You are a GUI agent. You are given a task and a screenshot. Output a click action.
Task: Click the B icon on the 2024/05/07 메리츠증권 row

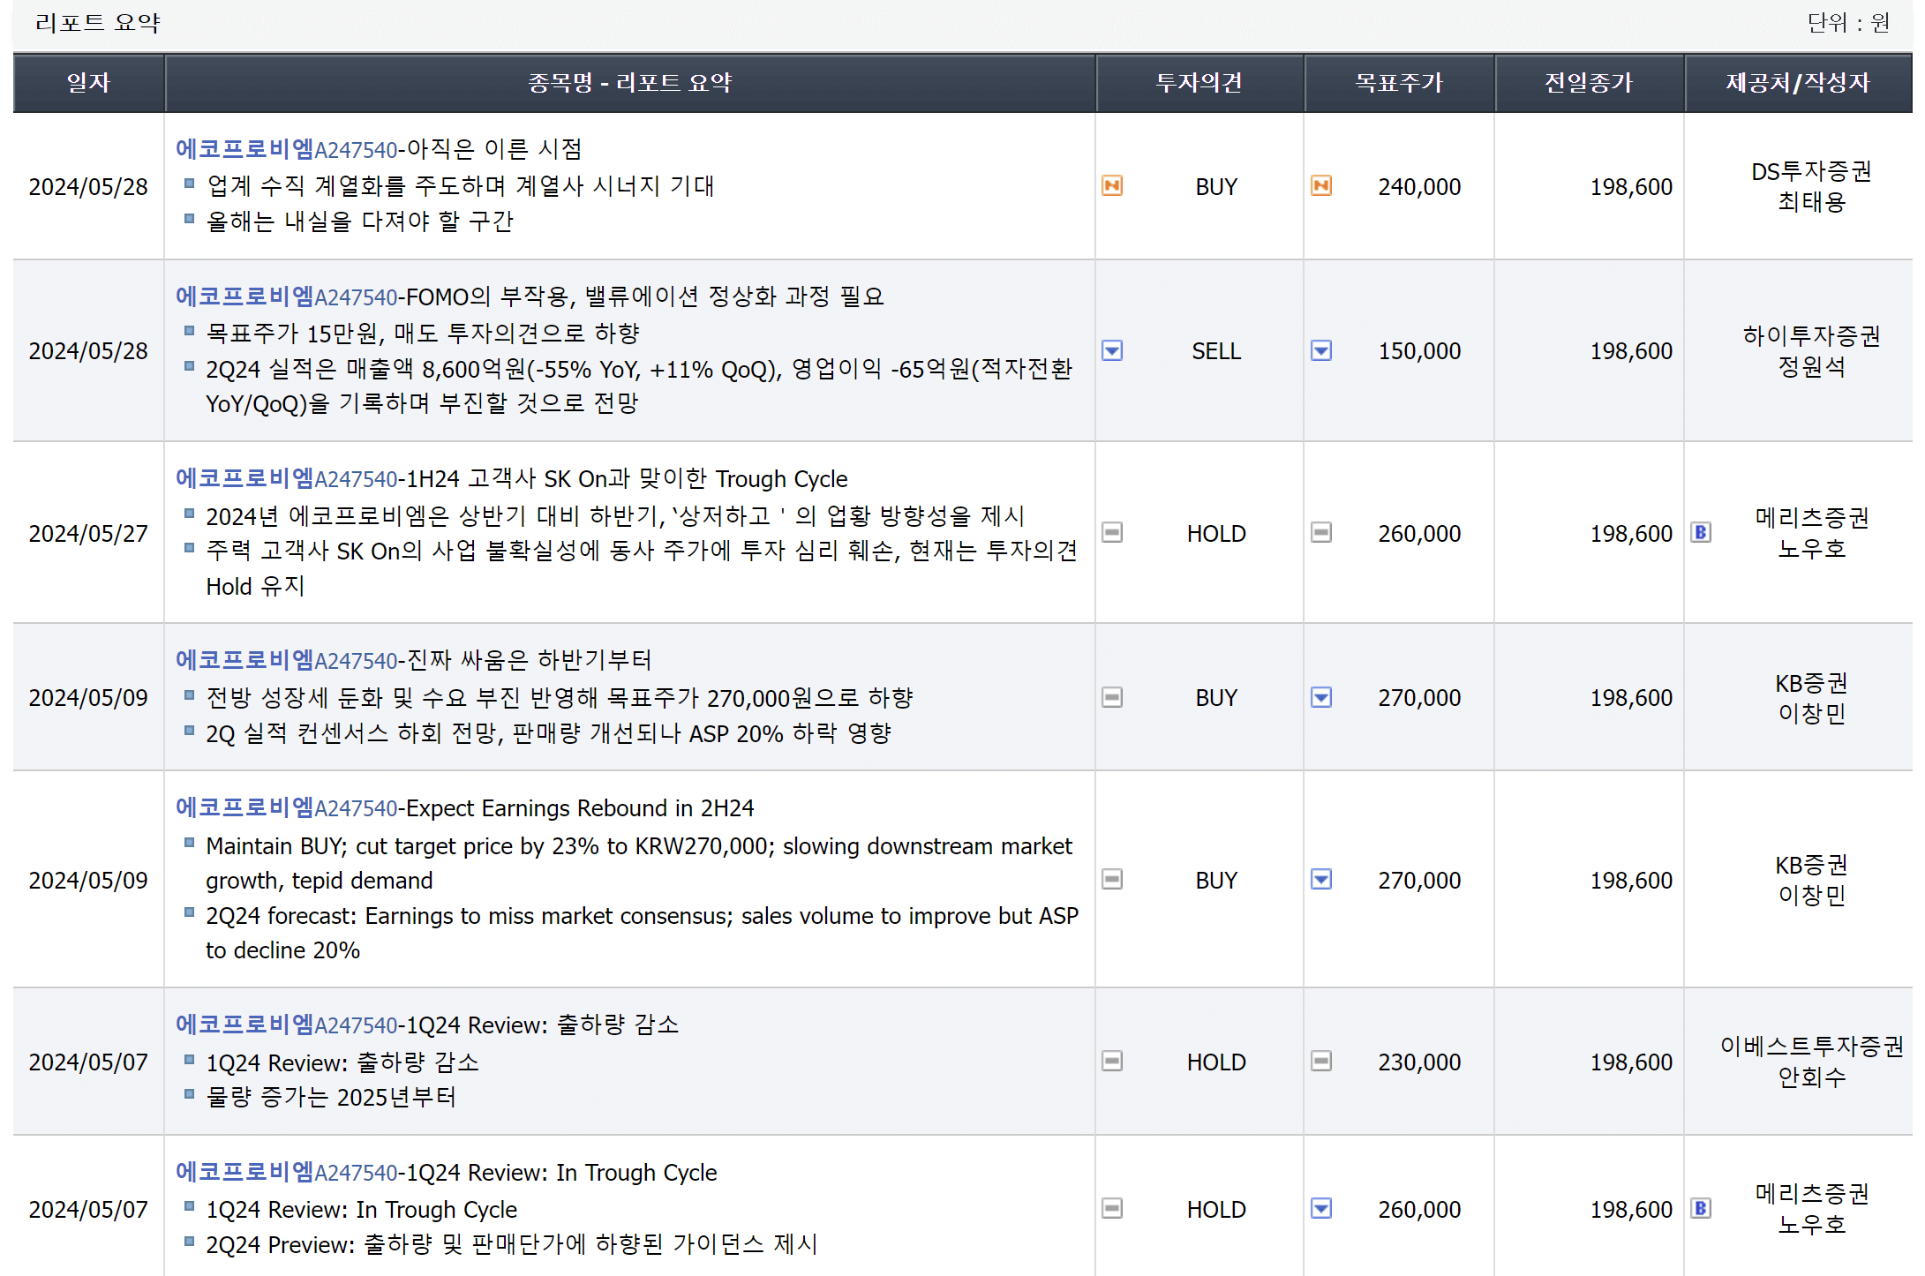pos(1703,1209)
